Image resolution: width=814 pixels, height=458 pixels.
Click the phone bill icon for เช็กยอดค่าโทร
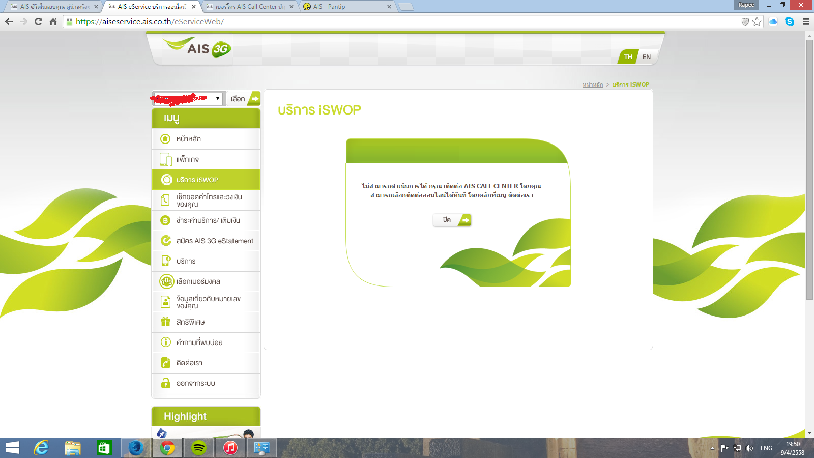pyautogui.click(x=165, y=200)
